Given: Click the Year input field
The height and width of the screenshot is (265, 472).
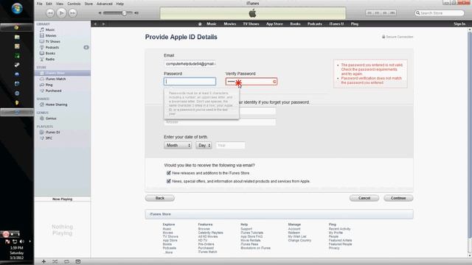Looking at the screenshot, I should (230, 146).
